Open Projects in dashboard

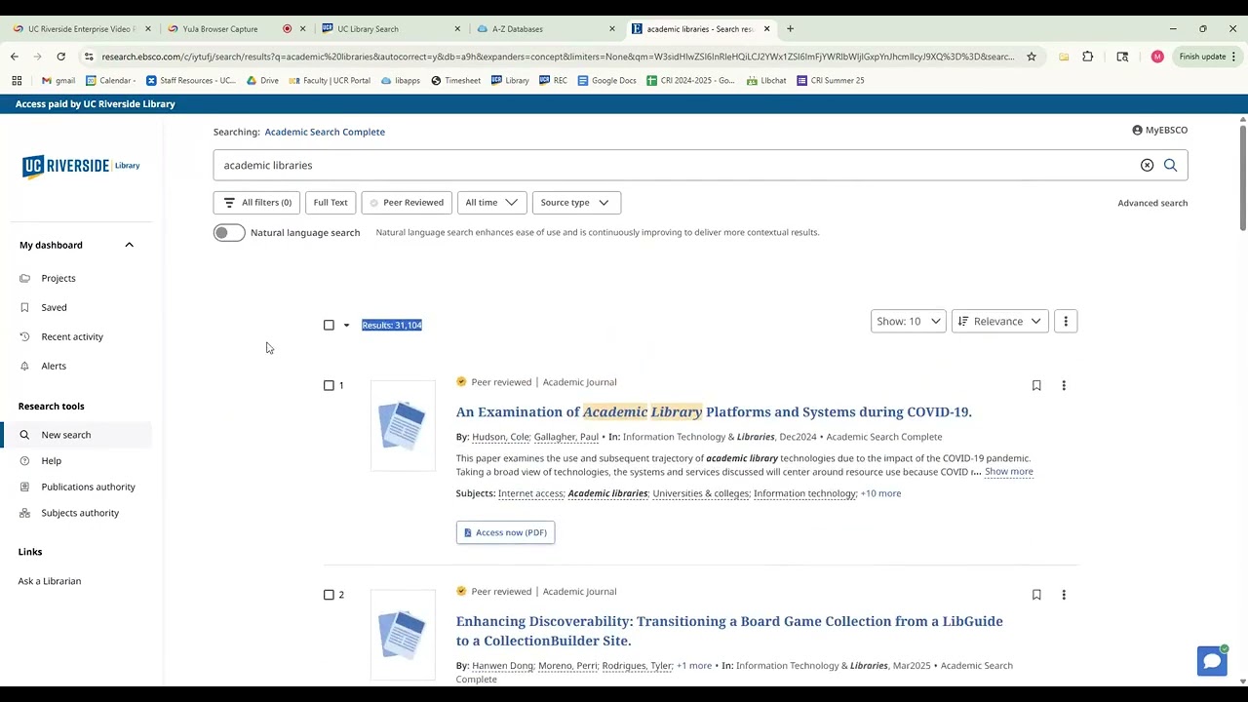[58, 279]
